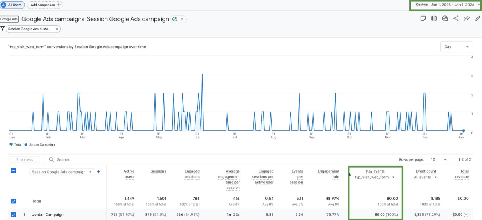Click the sparkline anomaly trend icon

467,18
